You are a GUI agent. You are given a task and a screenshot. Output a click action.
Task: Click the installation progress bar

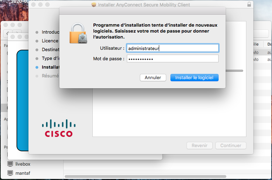coord(234,71)
